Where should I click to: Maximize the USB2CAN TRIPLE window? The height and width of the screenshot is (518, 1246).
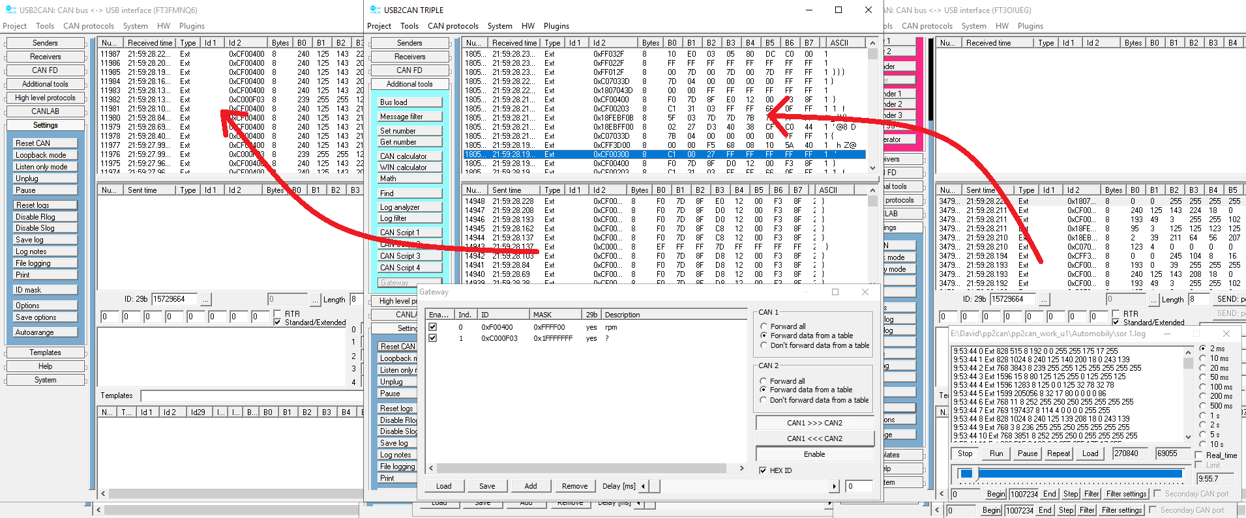[838, 10]
